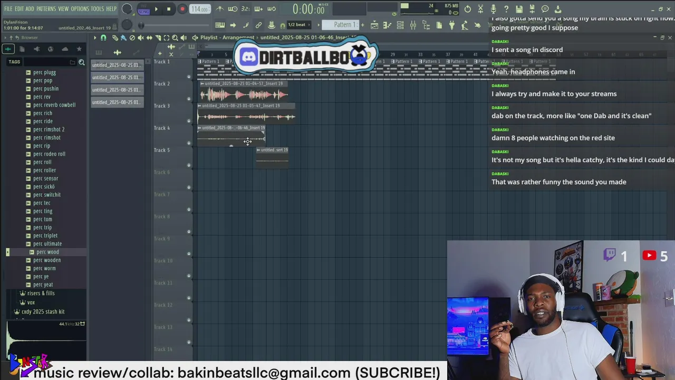Open the OPTIONS menu

pyautogui.click(x=80, y=9)
